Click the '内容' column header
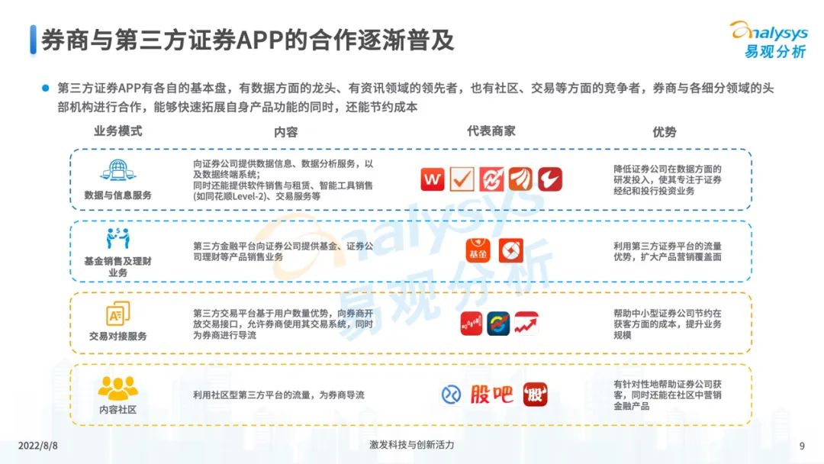 (285, 132)
